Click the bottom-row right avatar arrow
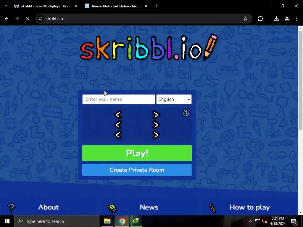The image size is (303, 227). [x=156, y=135]
